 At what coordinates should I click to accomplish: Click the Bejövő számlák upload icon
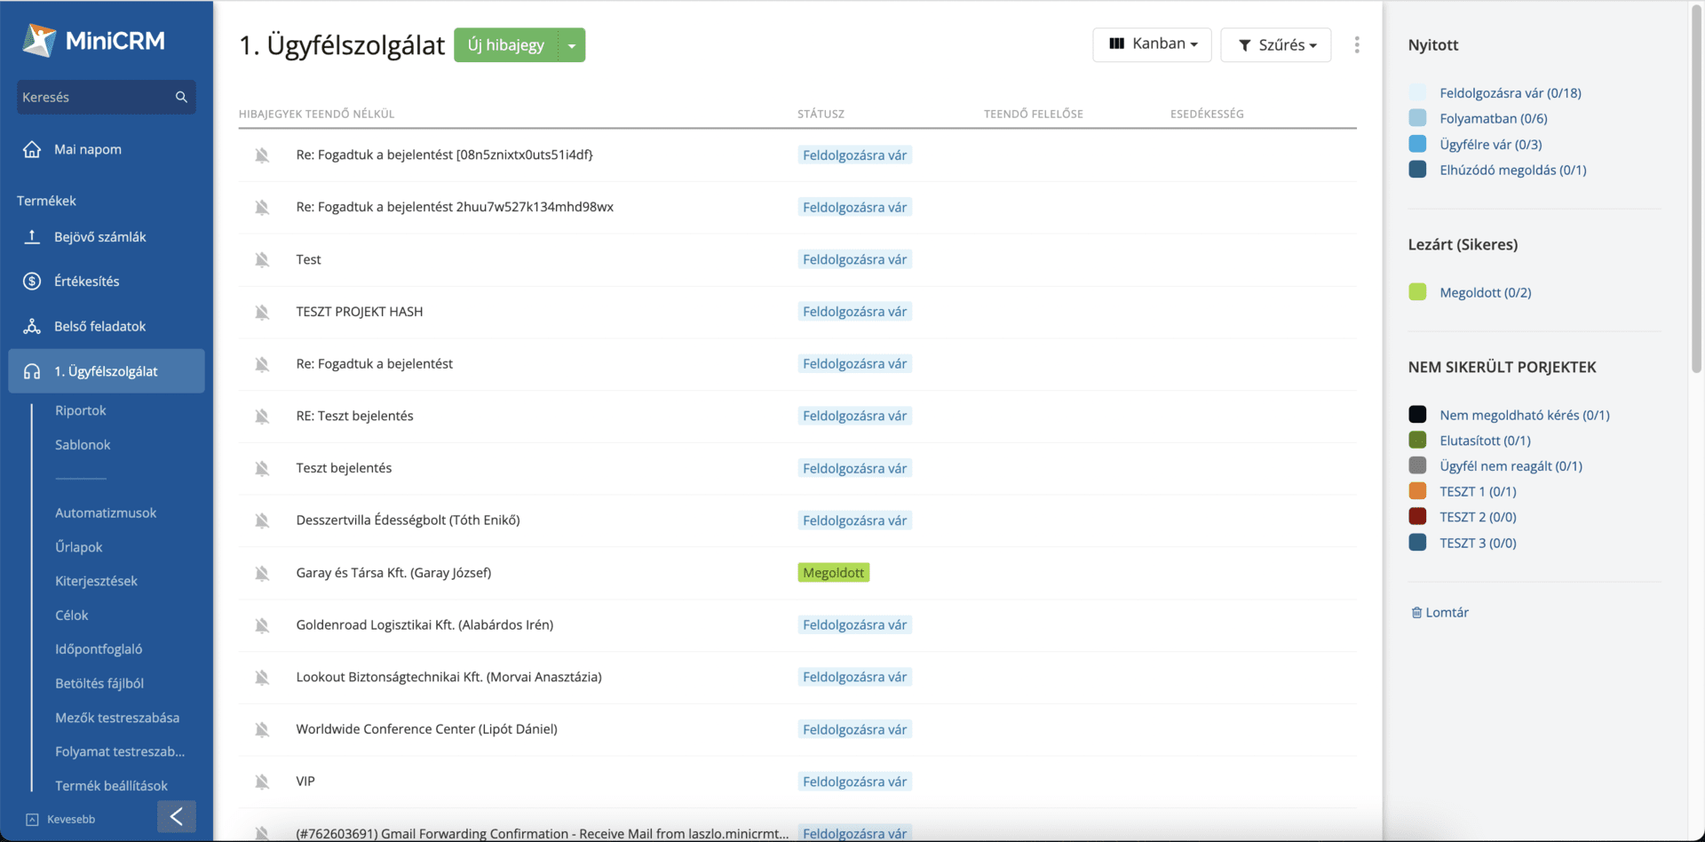click(32, 236)
